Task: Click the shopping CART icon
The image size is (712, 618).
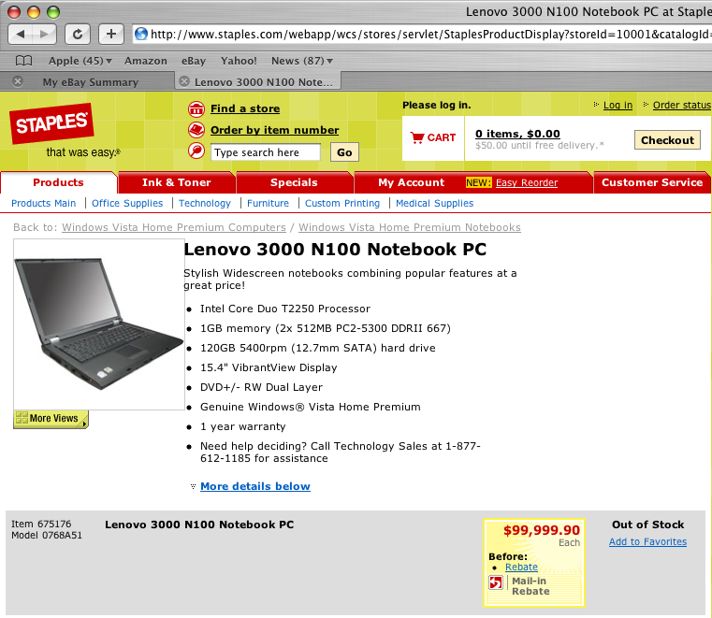Action: [x=417, y=137]
